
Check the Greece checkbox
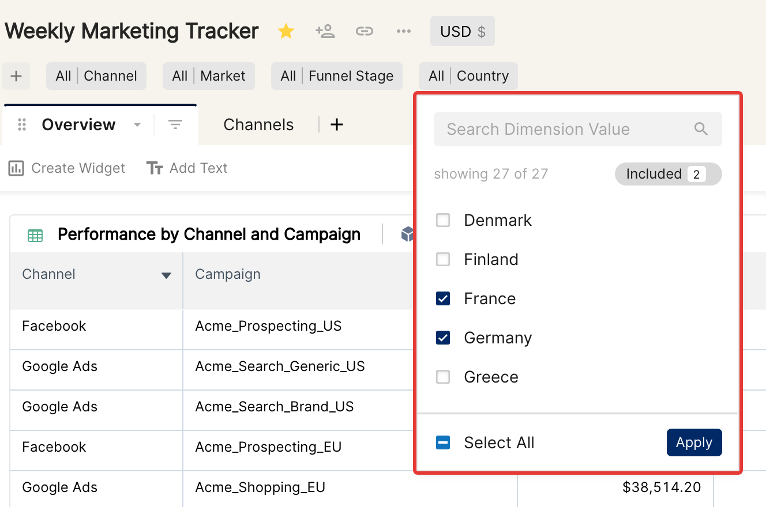(x=443, y=377)
